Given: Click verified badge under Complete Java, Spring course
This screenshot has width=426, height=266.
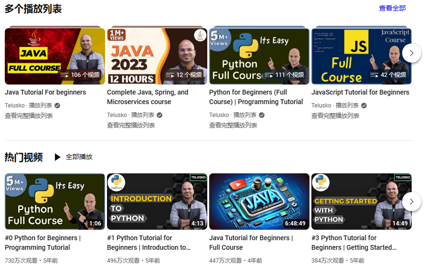Looking at the screenshot, I should [160, 115].
